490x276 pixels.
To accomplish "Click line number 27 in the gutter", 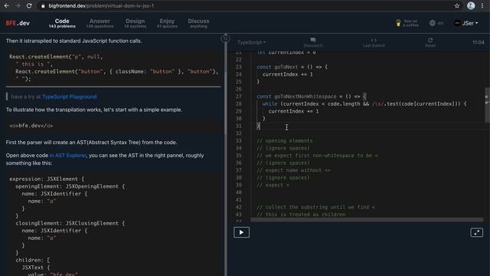I will (239, 97).
